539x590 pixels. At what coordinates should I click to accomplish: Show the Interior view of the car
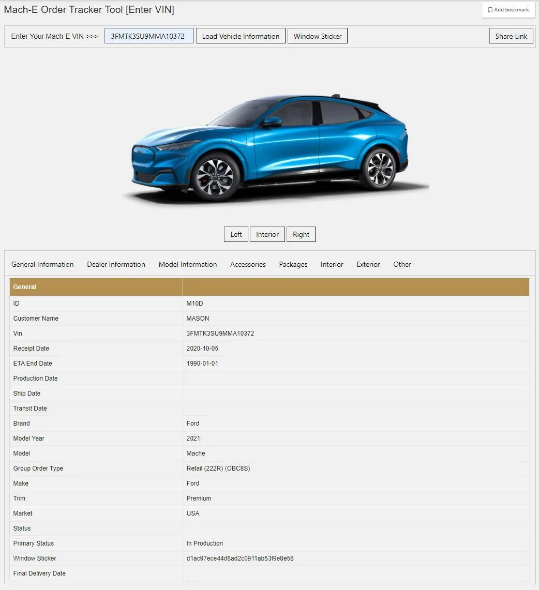pos(267,234)
